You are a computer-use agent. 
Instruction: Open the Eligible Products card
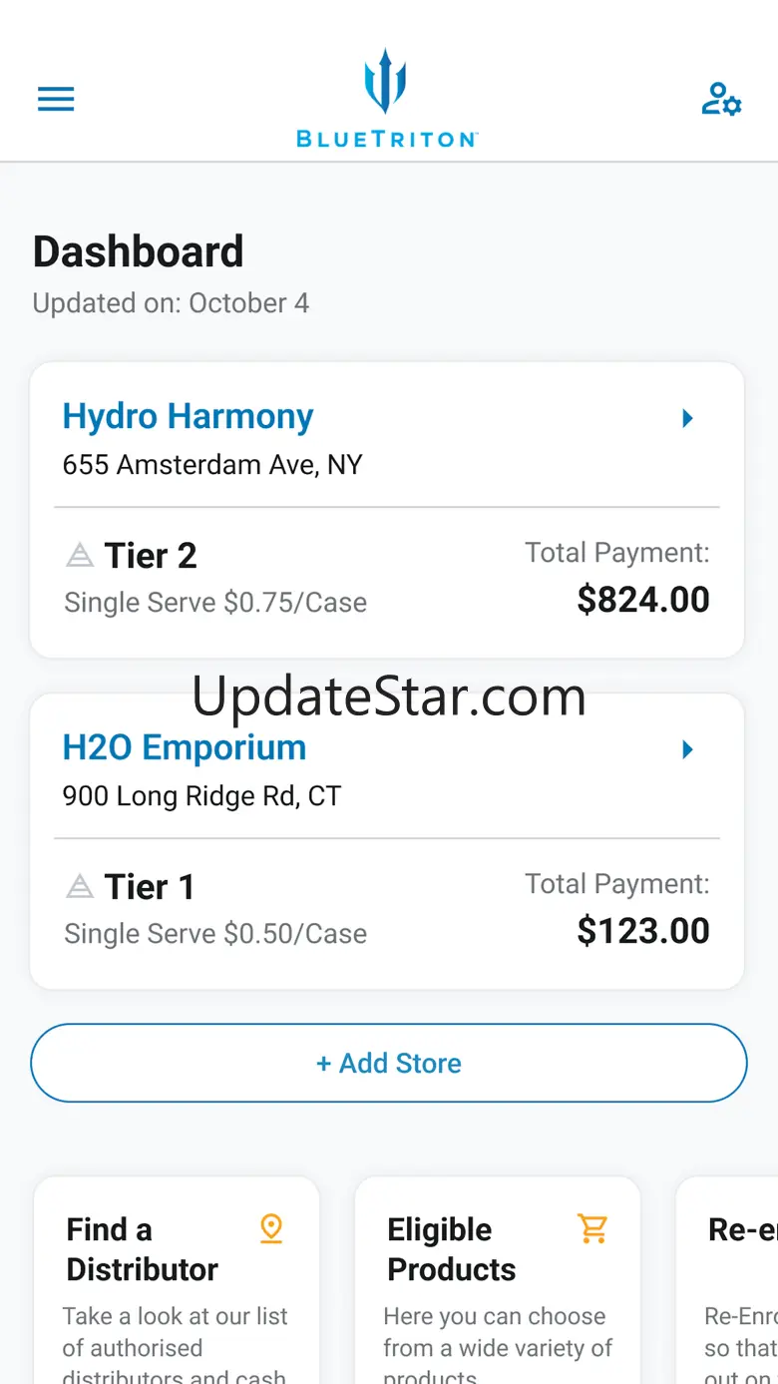[x=498, y=1281]
